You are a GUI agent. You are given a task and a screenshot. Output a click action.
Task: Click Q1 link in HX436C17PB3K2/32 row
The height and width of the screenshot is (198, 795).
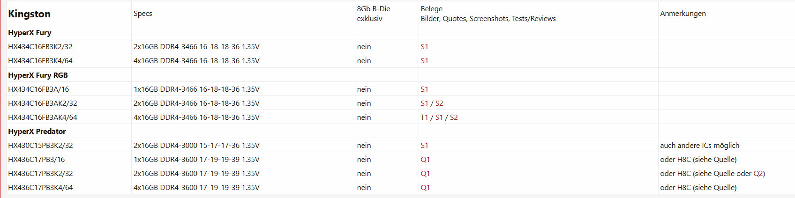click(425, 174)
